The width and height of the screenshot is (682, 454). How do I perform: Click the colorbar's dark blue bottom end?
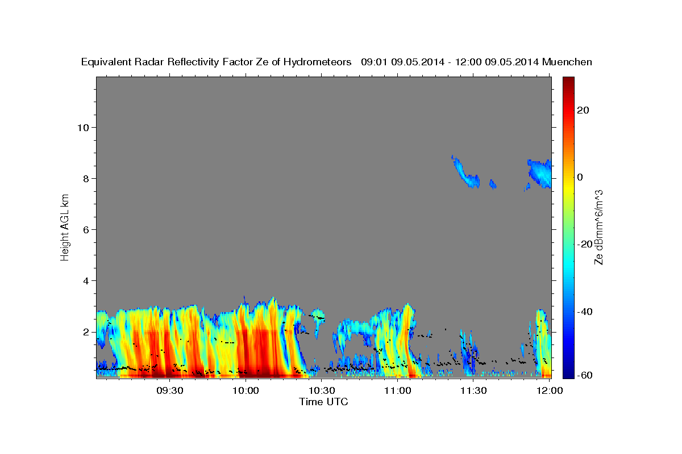[x=568, y=374]
